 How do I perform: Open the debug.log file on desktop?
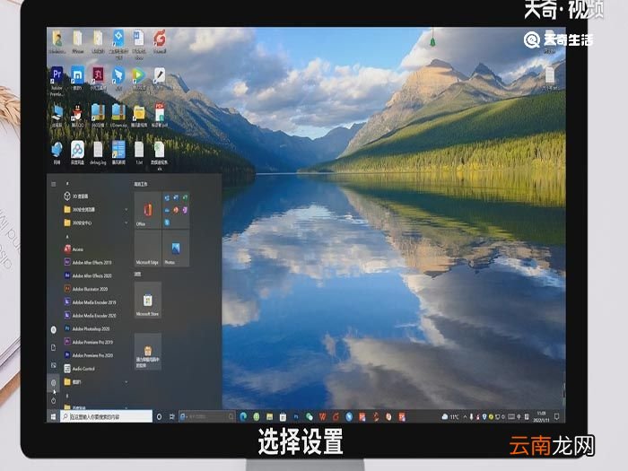tap(98, 153)
